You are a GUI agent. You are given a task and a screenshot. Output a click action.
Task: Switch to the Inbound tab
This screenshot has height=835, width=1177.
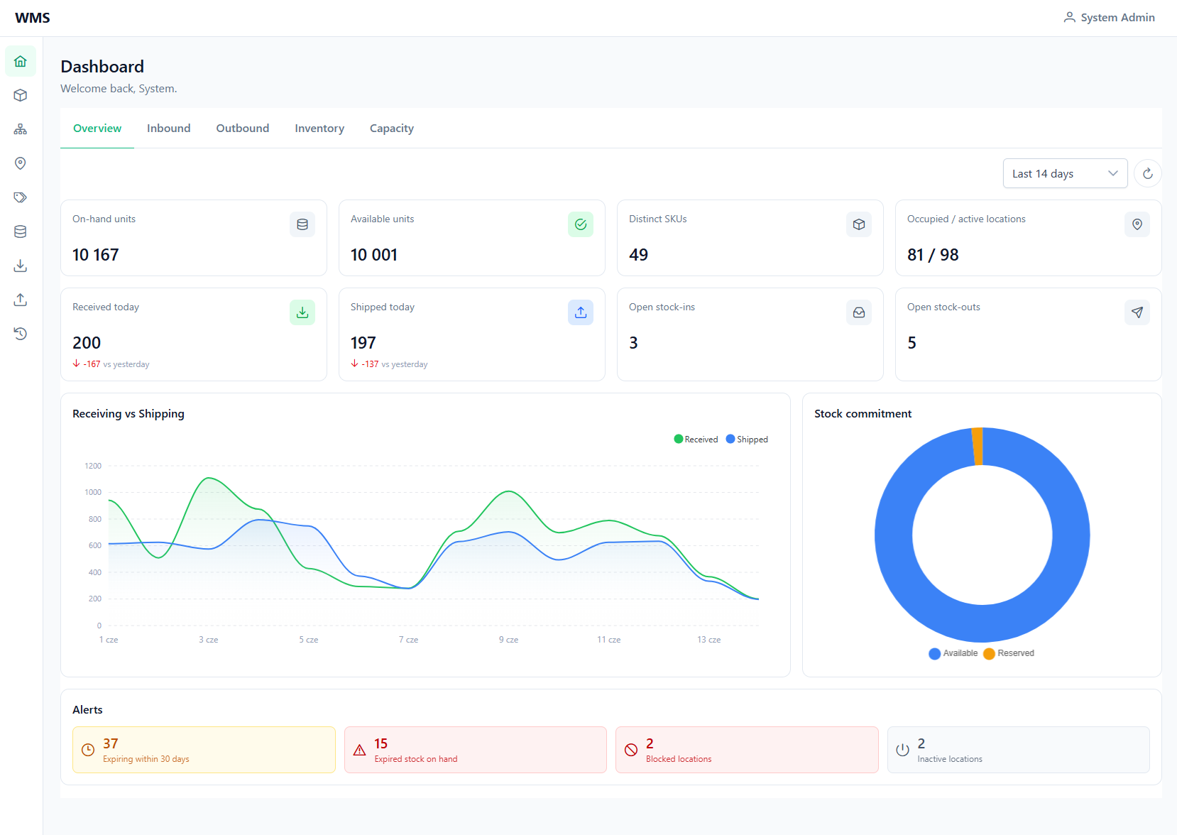click(x=169, y=129)
